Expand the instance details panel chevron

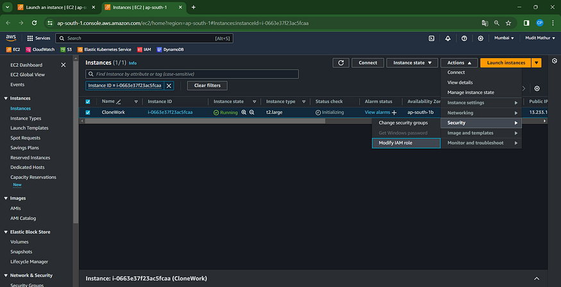tap(536, 279)
